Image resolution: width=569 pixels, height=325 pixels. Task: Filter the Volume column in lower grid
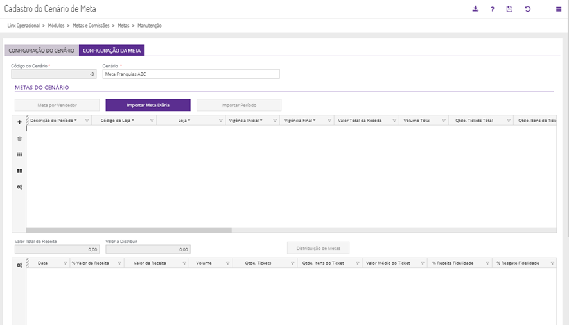[227, 263]
